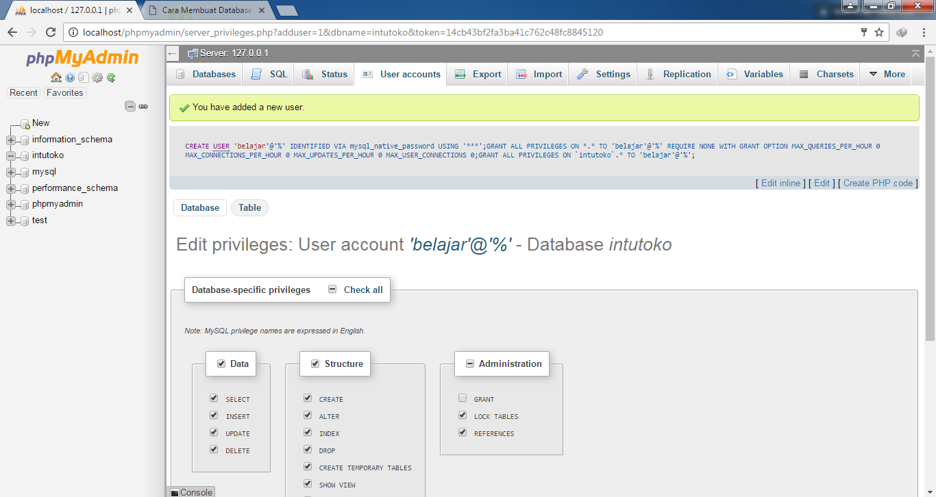
Task: Untick the SELECT privilege checkbox
Action: [214, 398]
